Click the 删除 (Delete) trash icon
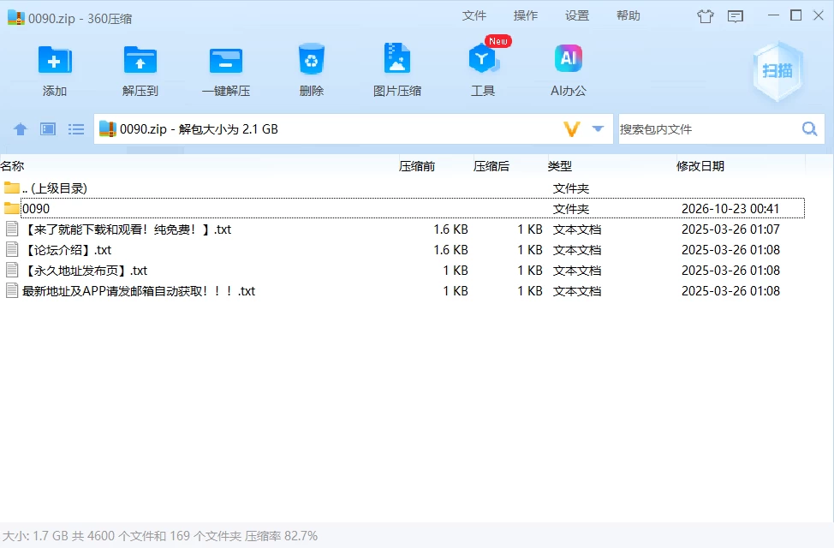Viewport: 834px width, 548px height. [311, 59]
